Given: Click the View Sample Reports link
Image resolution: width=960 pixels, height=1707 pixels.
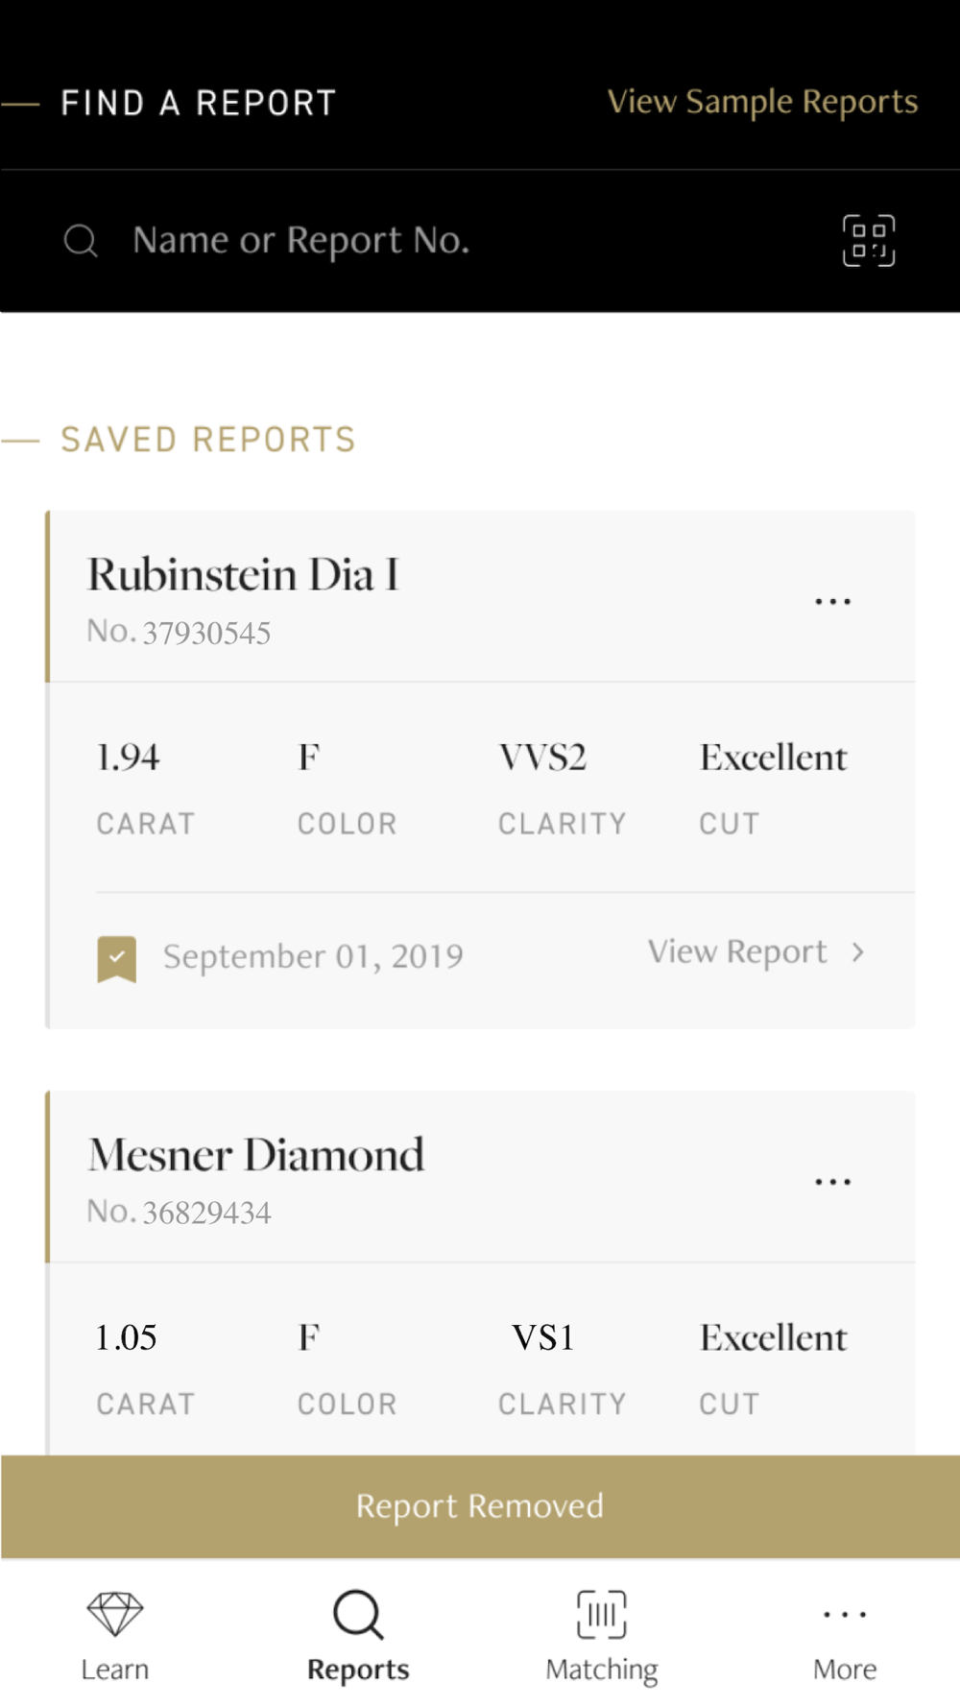Looking at the screenshot, I should click(x=762, y=102).
